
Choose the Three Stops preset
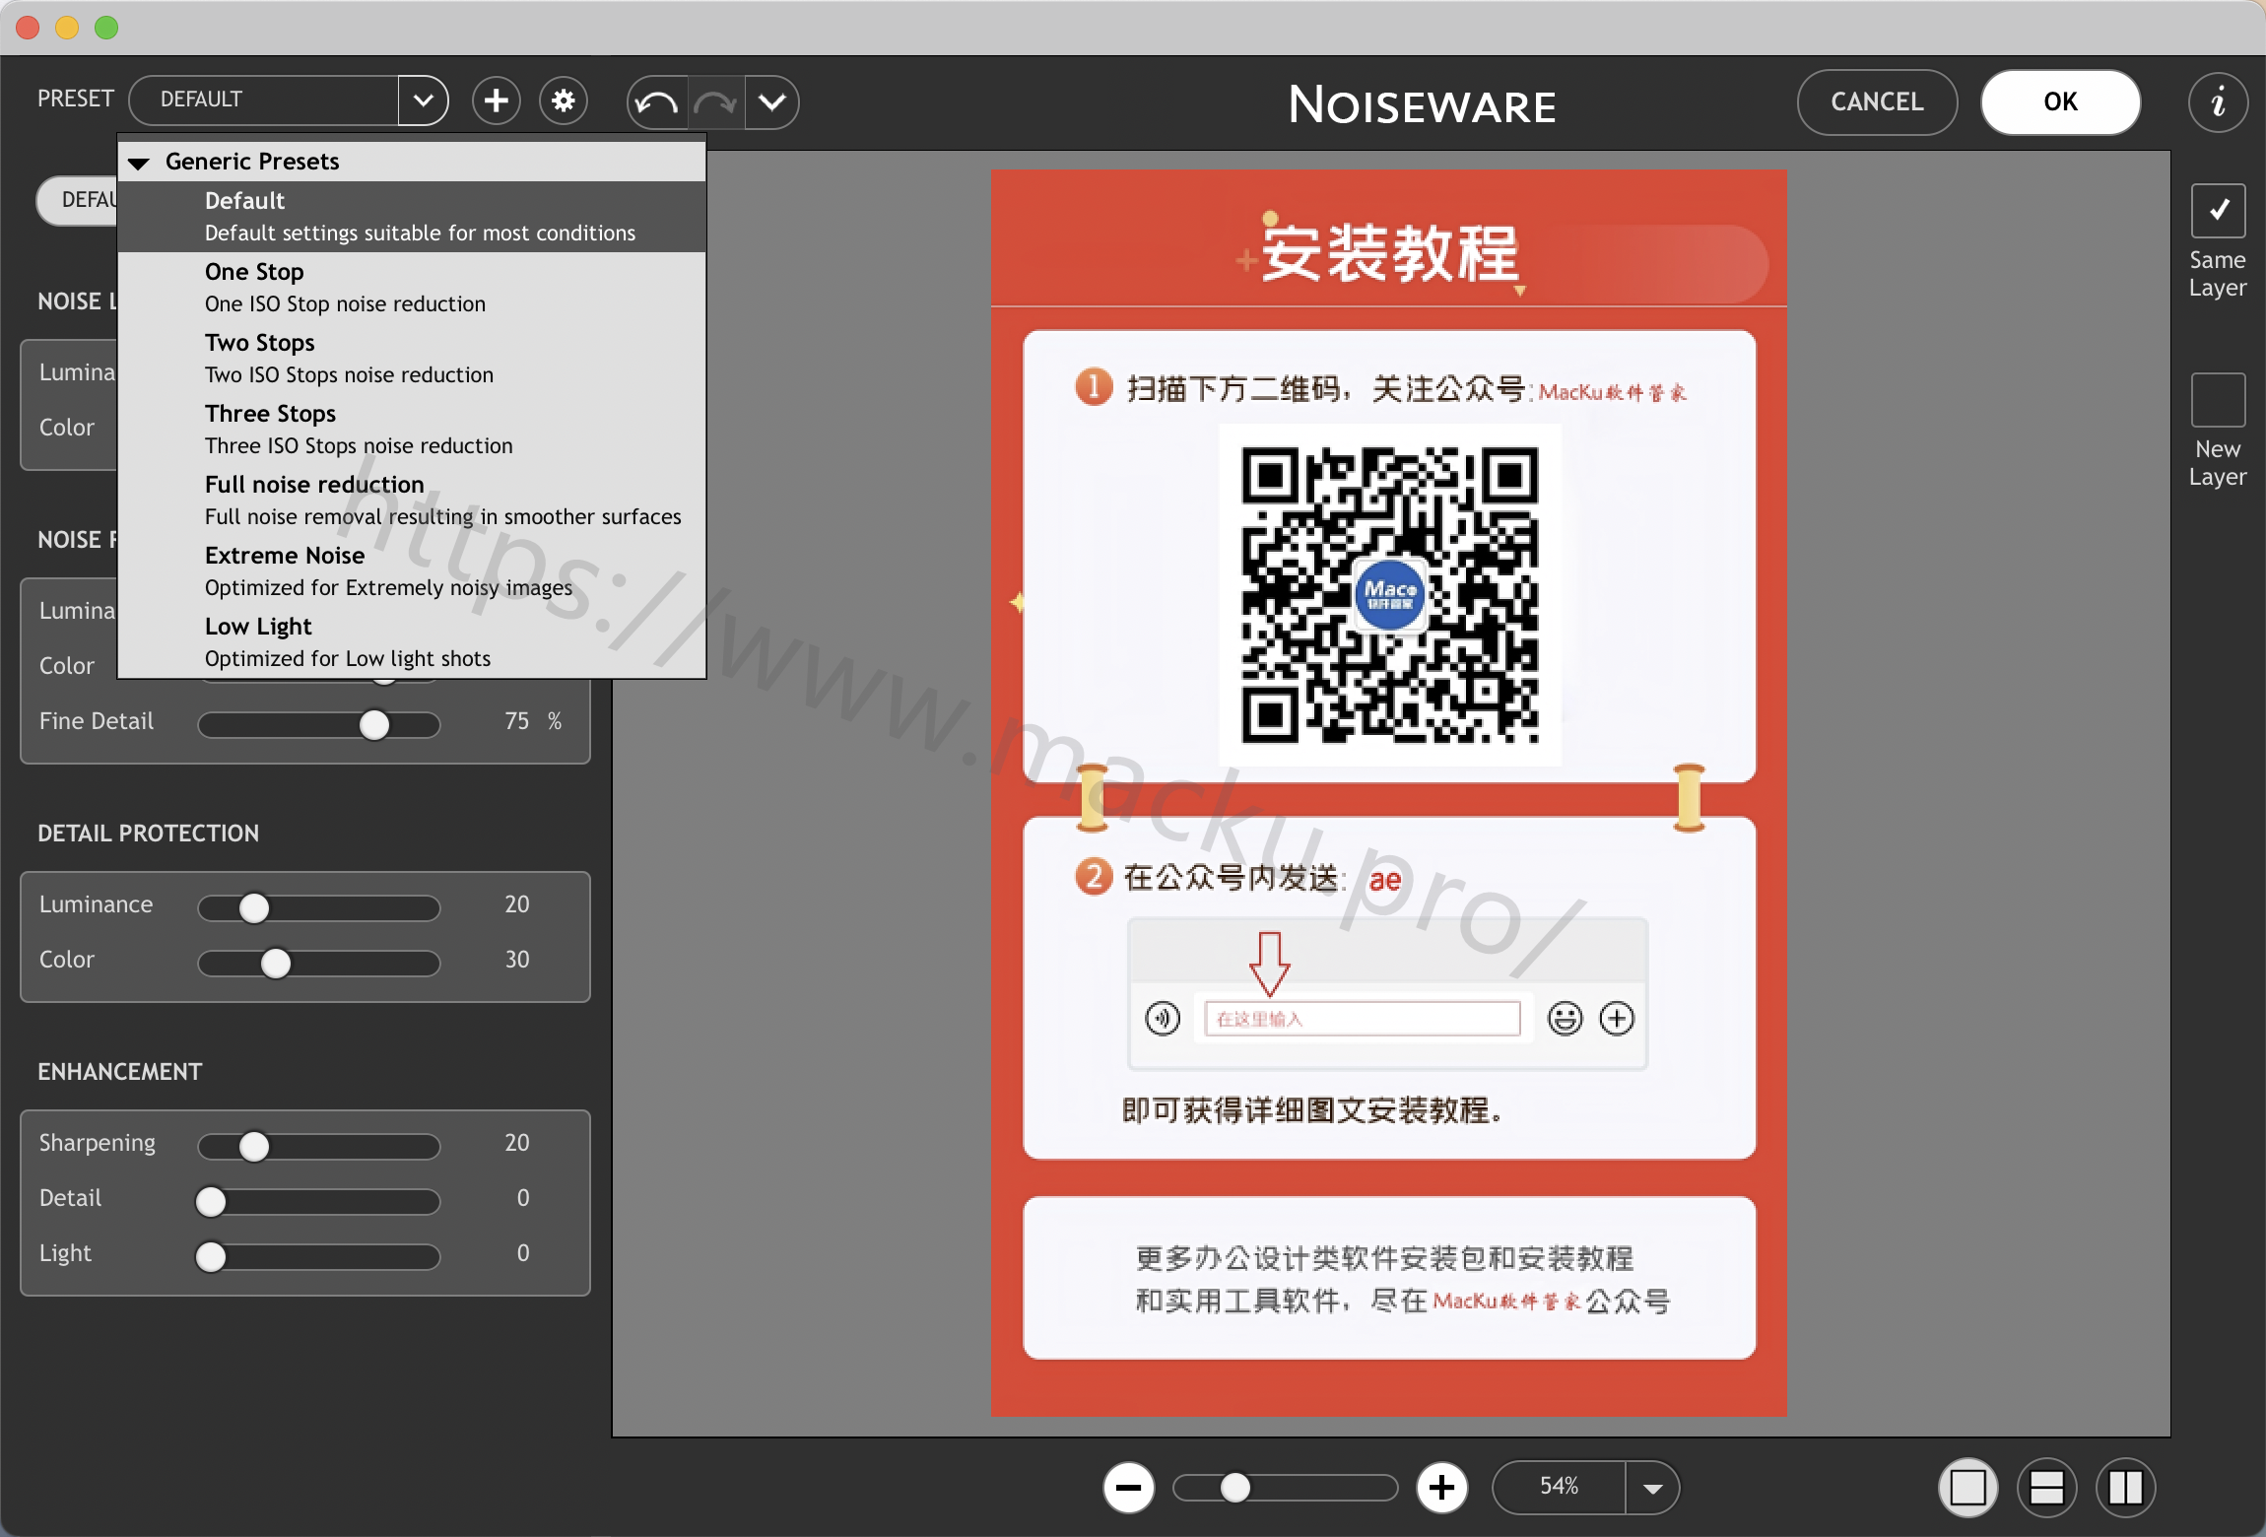click(x=412, y=430)
